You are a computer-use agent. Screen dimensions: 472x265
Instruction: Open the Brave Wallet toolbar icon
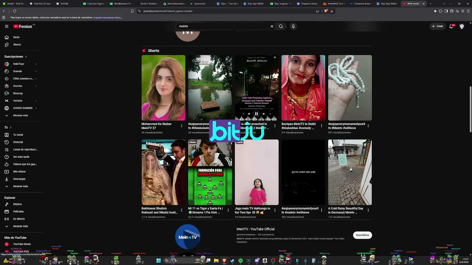coord(452,11)
